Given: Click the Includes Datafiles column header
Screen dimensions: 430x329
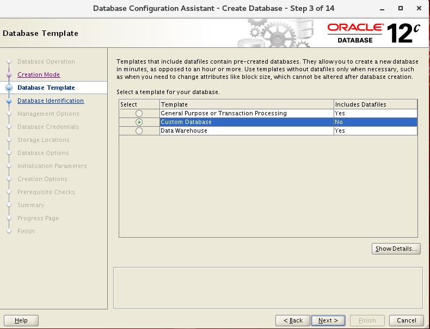Looking at the screenshot, I should (376, 104).
